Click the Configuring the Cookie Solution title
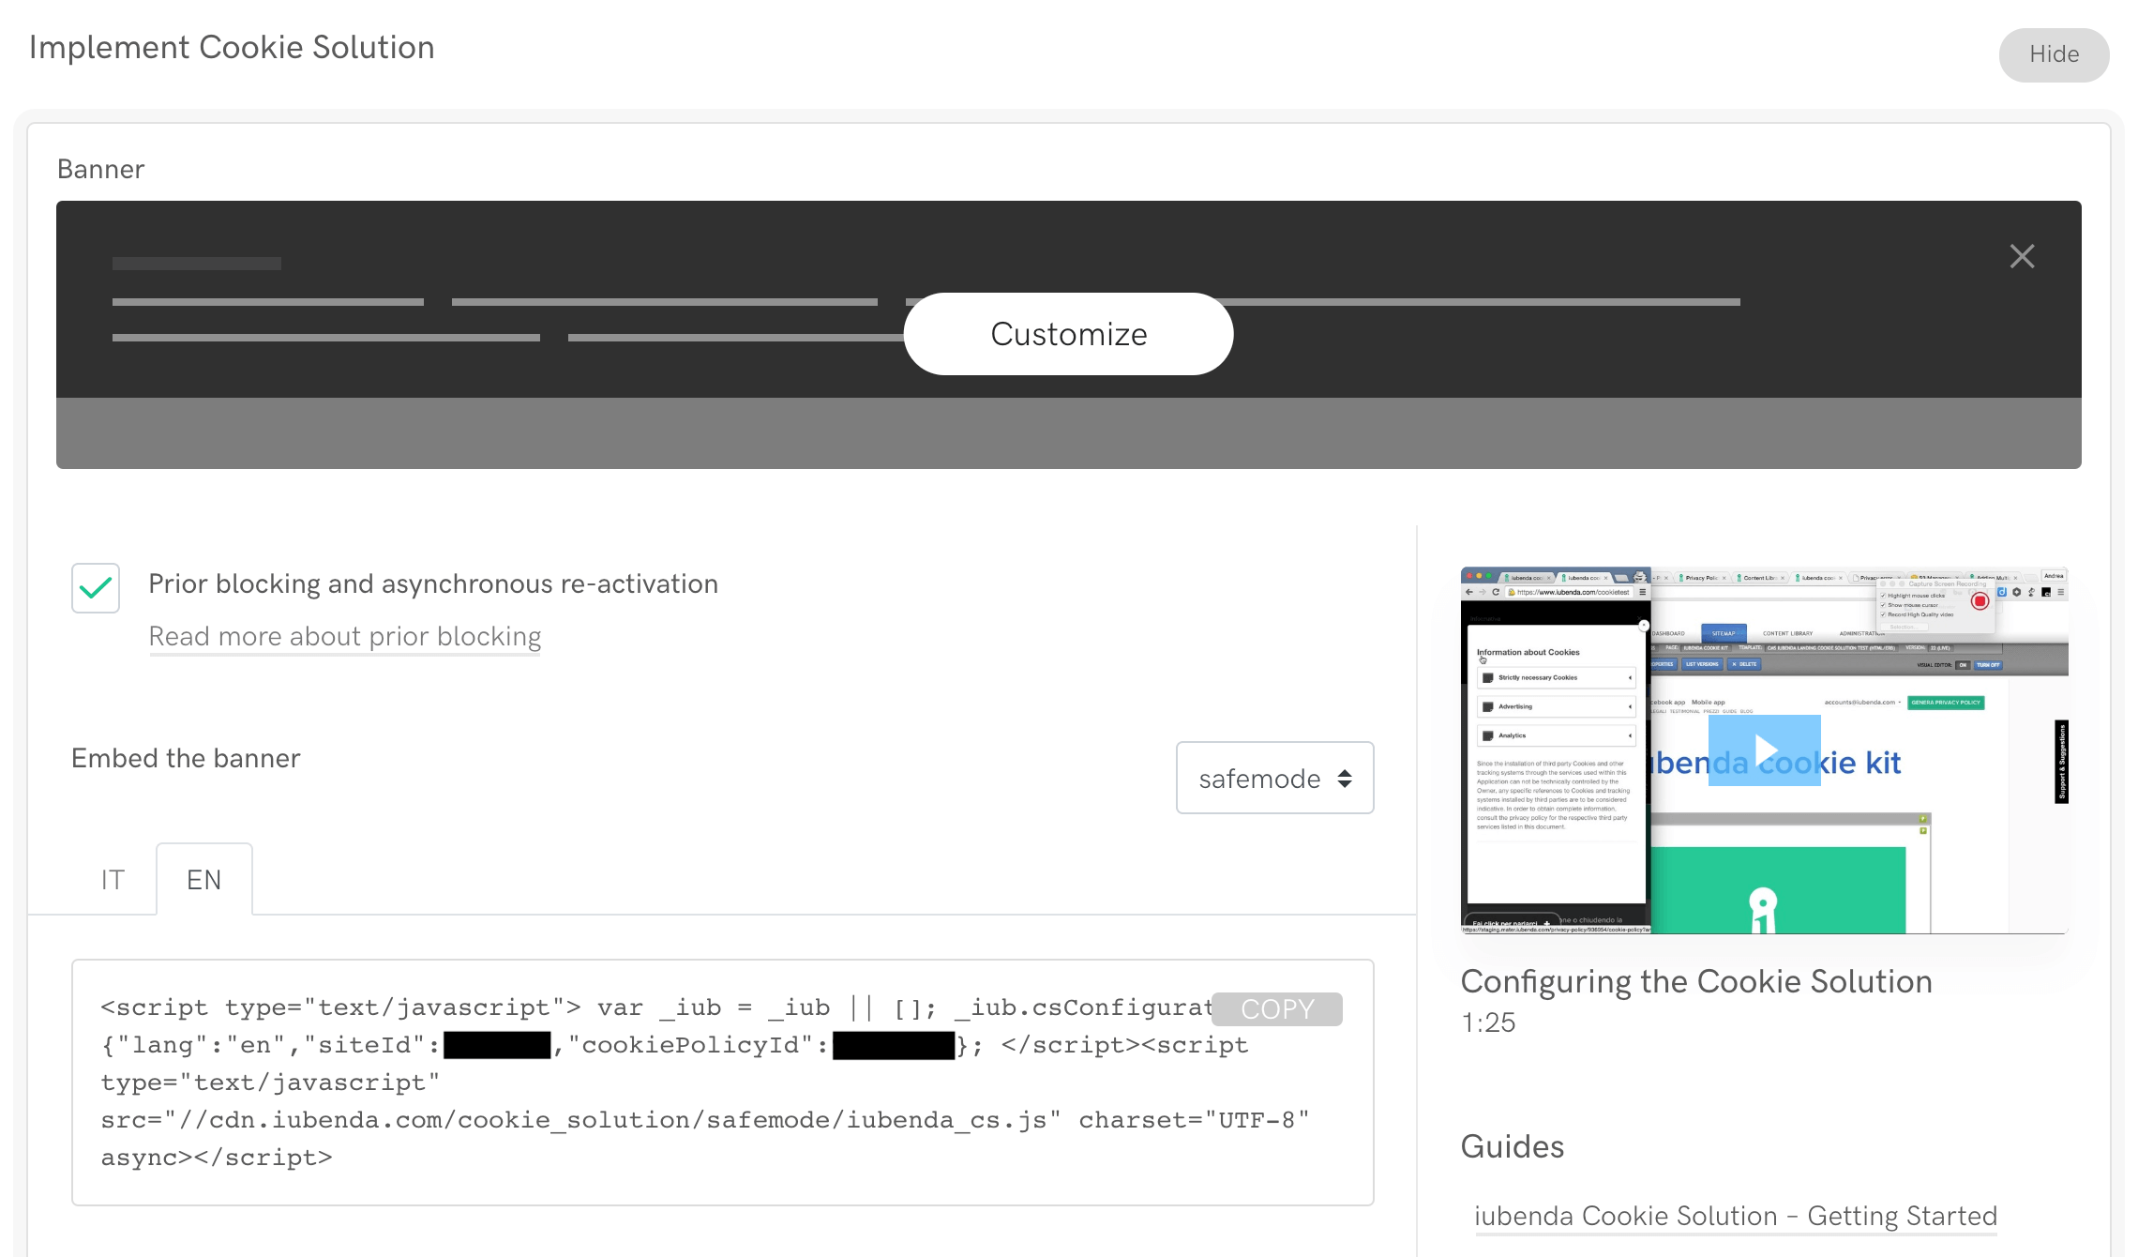The height and width of the screenshot is (1257, 2138). (1695, 981)
